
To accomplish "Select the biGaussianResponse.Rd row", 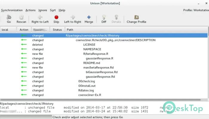I will (104, 72).
